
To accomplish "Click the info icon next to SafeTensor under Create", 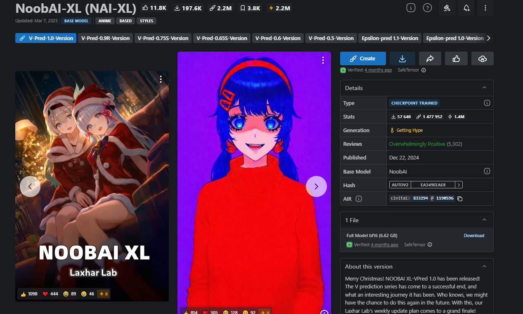I will coord(424,70).
